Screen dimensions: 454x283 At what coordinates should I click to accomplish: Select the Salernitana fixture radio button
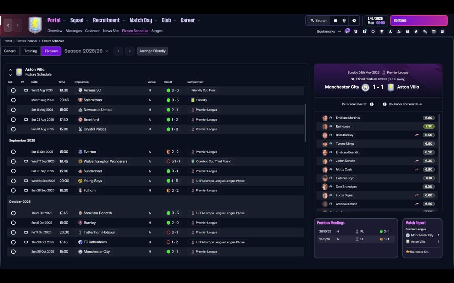pyautogui.click(x=13, y=100)
